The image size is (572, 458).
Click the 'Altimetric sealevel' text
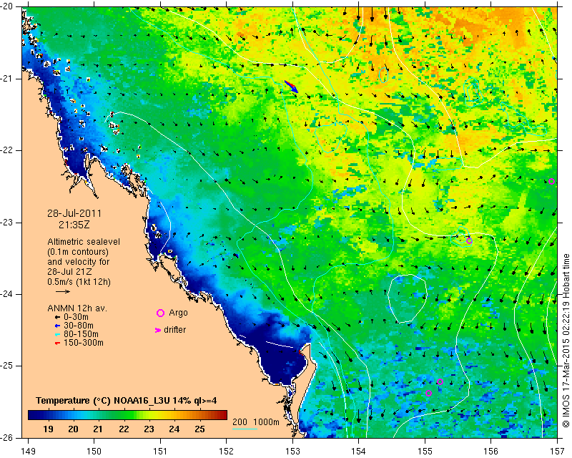[84, 242]
